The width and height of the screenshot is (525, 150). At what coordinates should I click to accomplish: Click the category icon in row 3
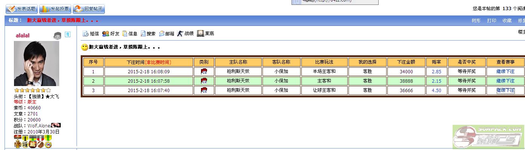click(204, 90)
